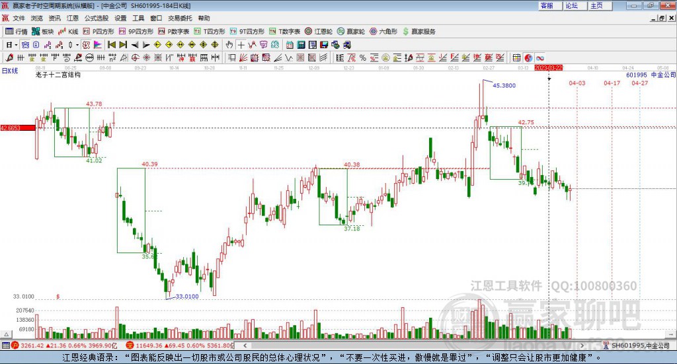Click the horizontal scrollbar right arrow

click(x=582, y=346)
